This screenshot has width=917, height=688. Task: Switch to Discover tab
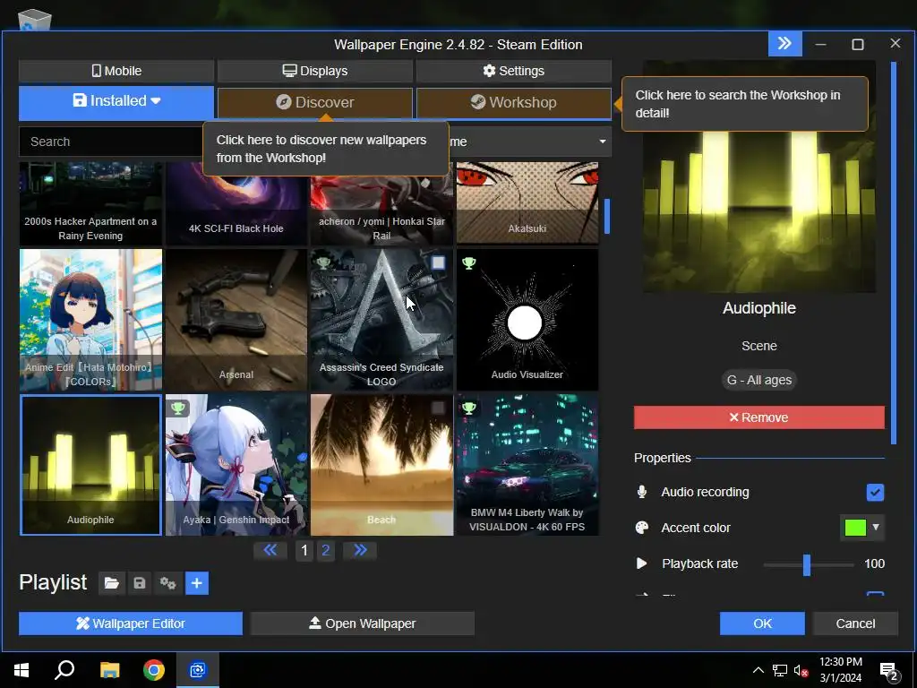pos(314,102)
